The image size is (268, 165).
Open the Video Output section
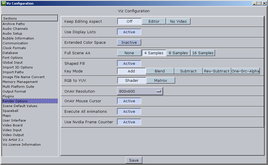coord(13,135)
